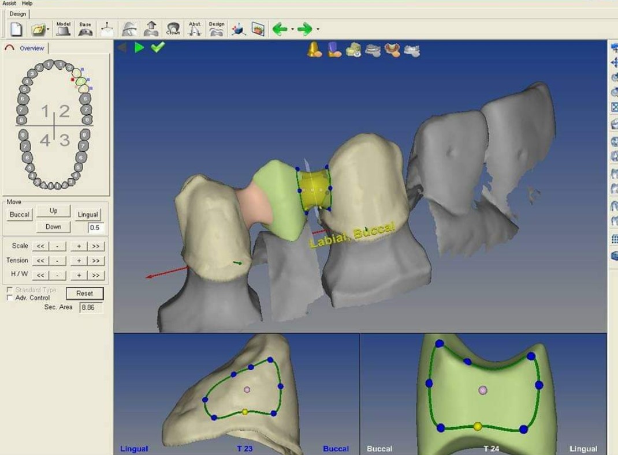Screen dimensions: 618x455
Task: Enable the Adv. Control checkbox
Action: click(x=10, y=298)
